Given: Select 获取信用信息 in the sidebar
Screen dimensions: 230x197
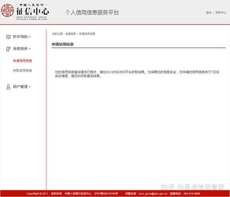Looking at the screenshot, I should point(22,70).
